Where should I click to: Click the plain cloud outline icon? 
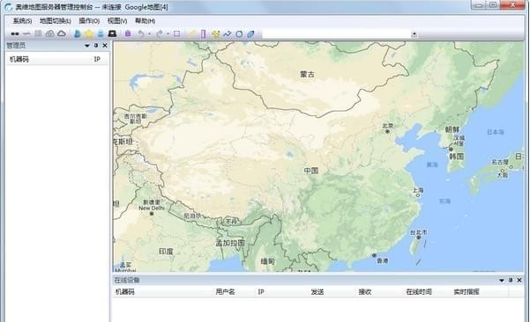[62, 33]
